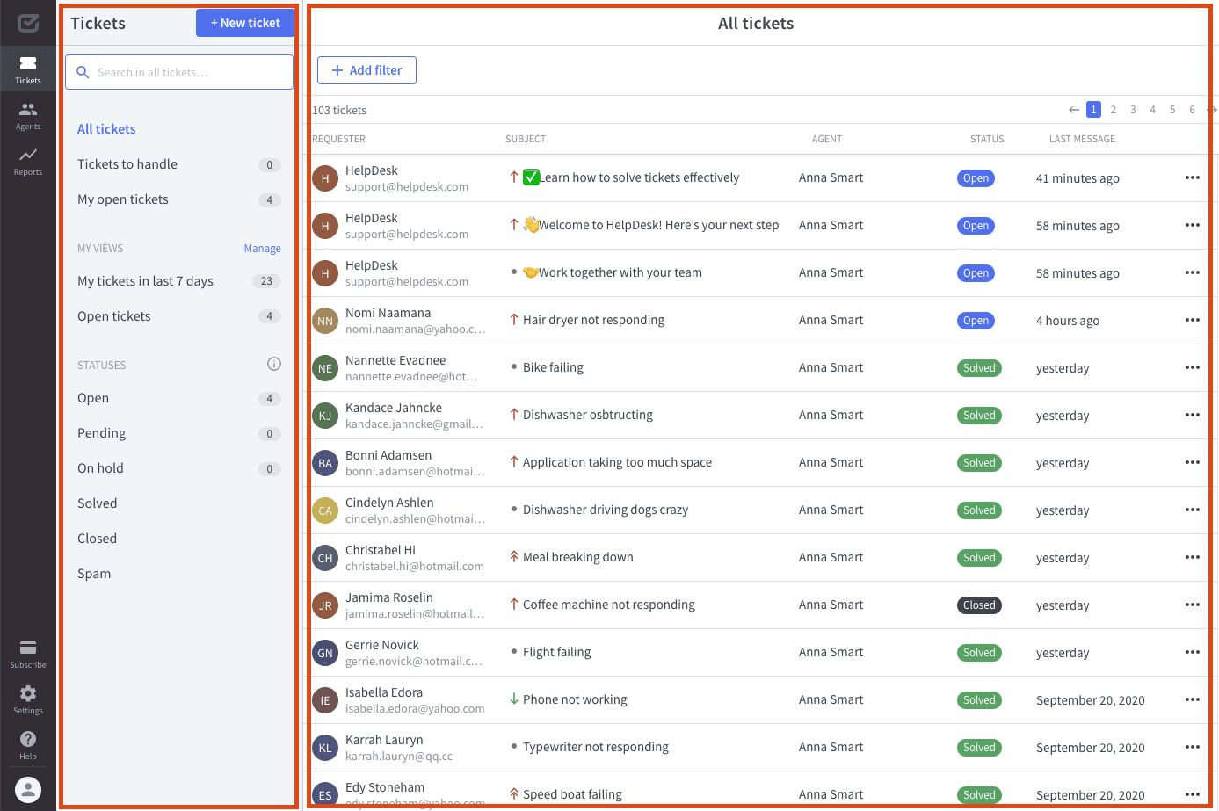Create a new ticket with New ticket button
Viewport: 1219px width, 811px height.
(x=245, y=22)
